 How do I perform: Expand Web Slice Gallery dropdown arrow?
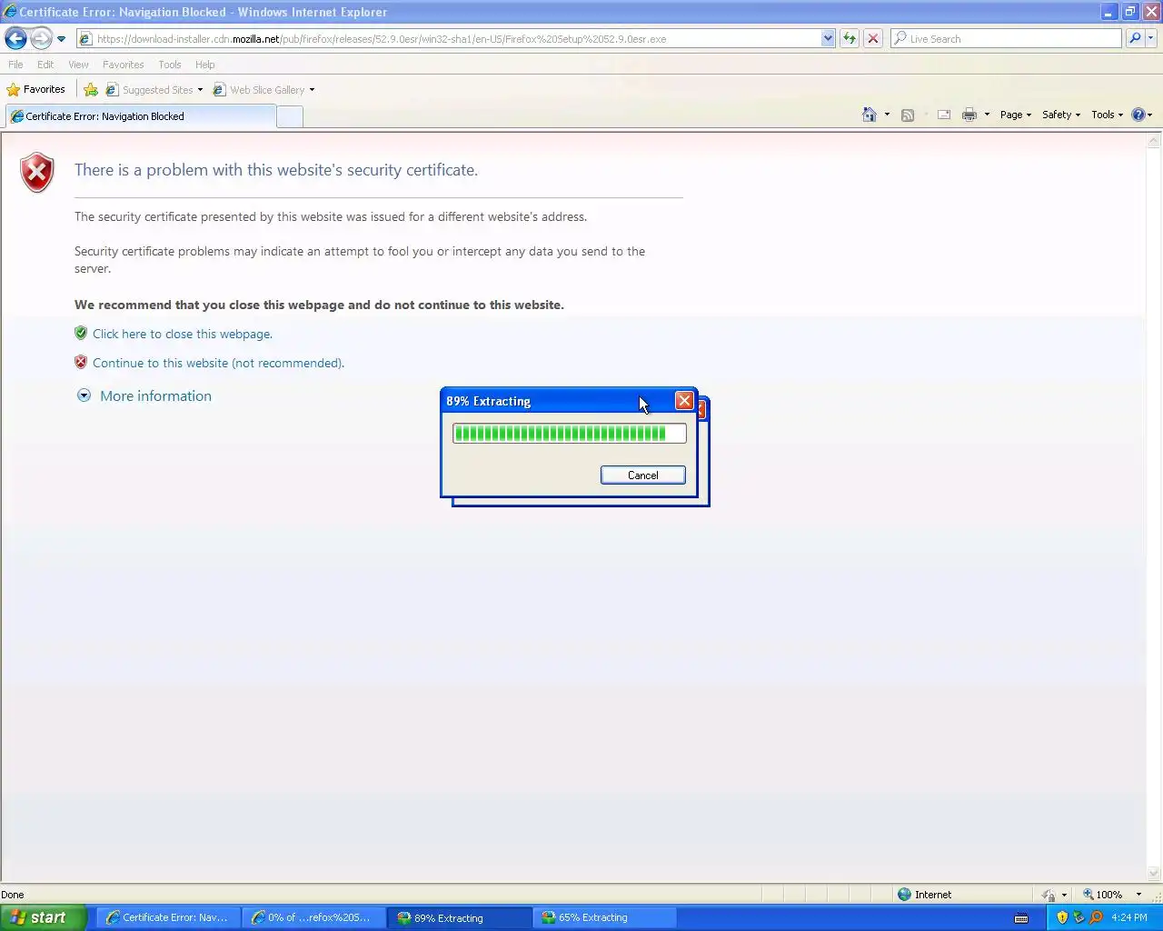(x=312, y=90)
